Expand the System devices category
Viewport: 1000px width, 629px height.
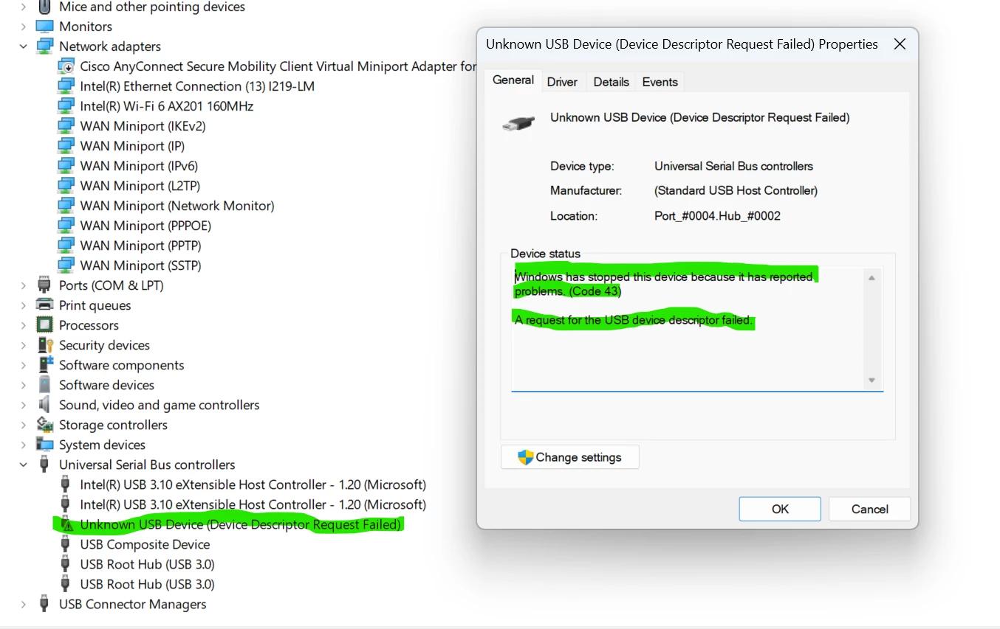23,445
